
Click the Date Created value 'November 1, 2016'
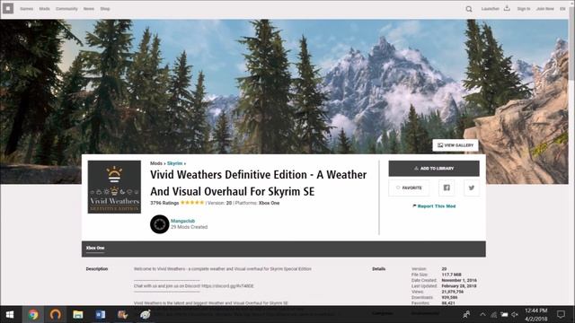[459, 280]
